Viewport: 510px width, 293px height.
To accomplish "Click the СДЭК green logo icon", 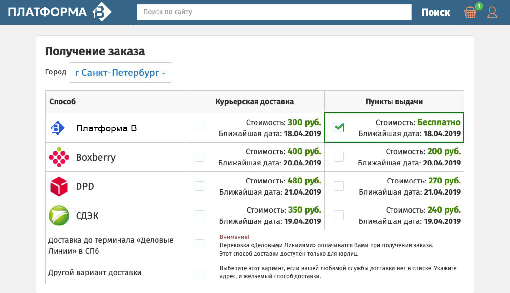I will tap(59, 215).
